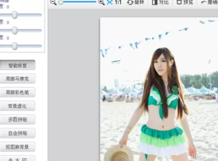The height and width of the screenshot is (161, 218).
Task: Click the zoom level slider handle
Action: (x=61, y=2)
